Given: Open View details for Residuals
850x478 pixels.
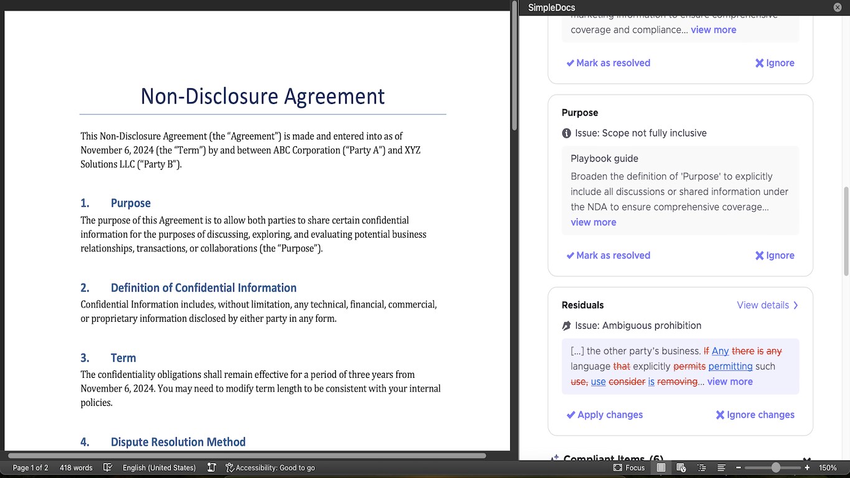Looking at the screenshot, I should click(x=763, y=305).
